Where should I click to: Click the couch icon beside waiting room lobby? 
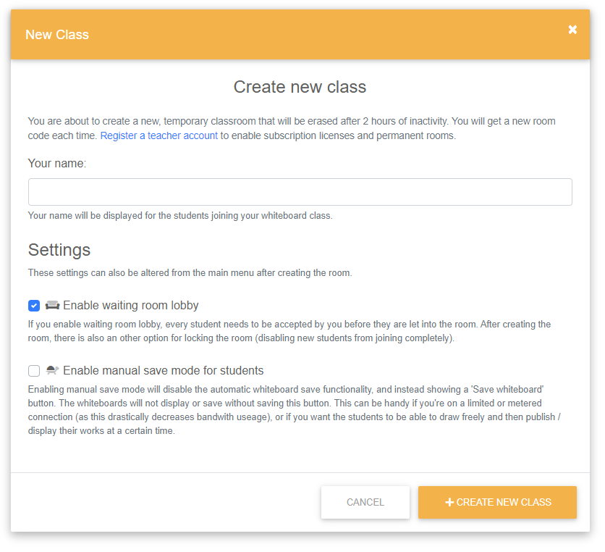click(x=52, y=306)
